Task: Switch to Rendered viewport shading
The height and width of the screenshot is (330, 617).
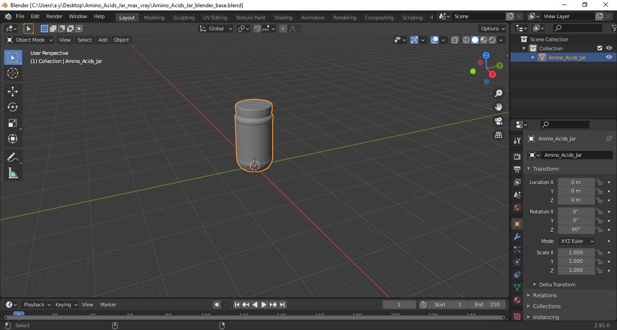Action: [x=492, y=40]
